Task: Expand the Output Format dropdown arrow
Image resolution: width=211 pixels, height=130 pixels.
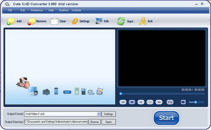Action: tap(99, 114)
